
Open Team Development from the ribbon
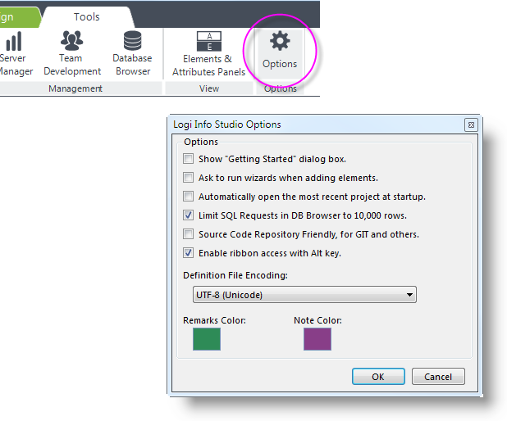[72, 53]
